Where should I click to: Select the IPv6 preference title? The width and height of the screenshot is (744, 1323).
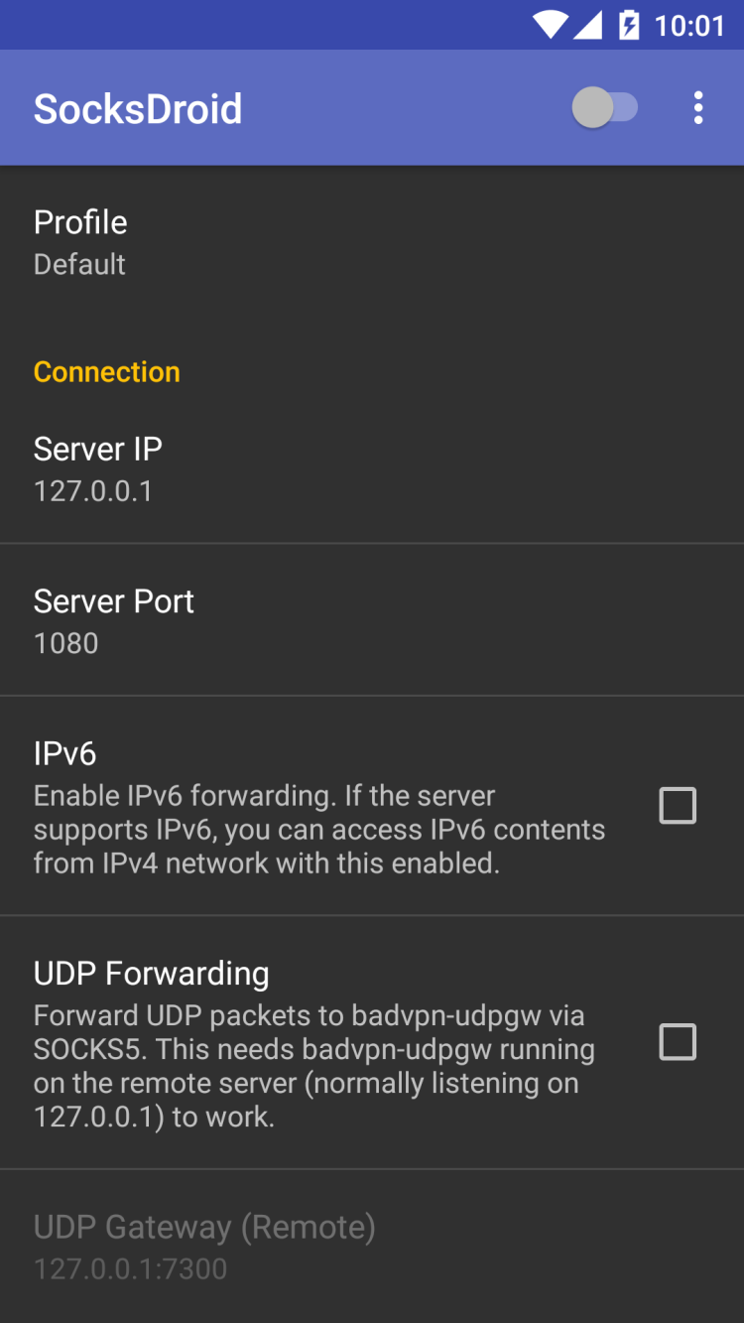click(x=64, y=754)
